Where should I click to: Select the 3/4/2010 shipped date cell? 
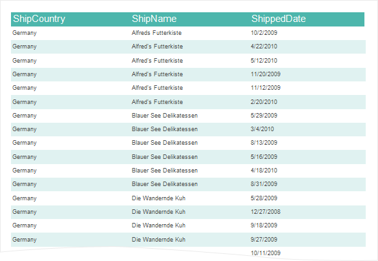[x=262, y=129]
